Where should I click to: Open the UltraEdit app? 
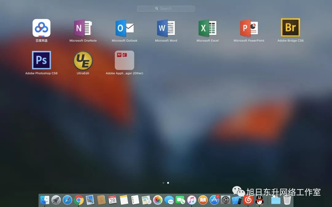pyautogui.click(x=83, y=60)
